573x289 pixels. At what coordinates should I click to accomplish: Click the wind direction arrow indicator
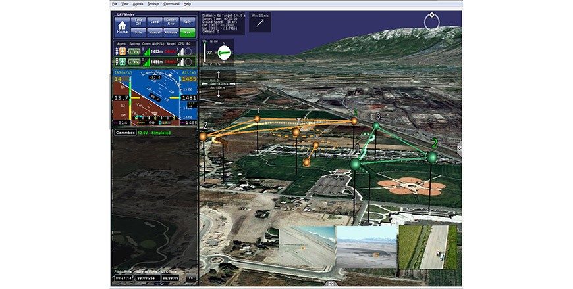click(x=259, y=22)
